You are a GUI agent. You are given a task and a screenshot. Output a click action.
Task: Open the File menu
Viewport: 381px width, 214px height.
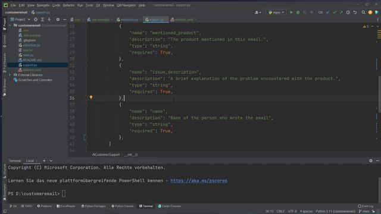click(13, 5)
